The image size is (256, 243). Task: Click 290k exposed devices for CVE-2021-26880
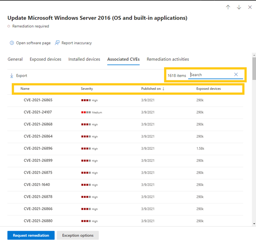[x=200, y=221]
